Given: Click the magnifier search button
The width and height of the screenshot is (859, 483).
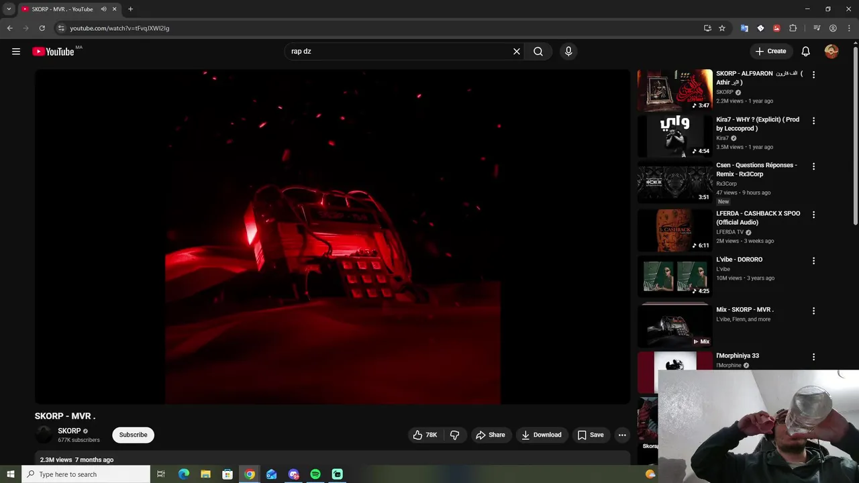Looking at the screenshot, I should 538,52.
